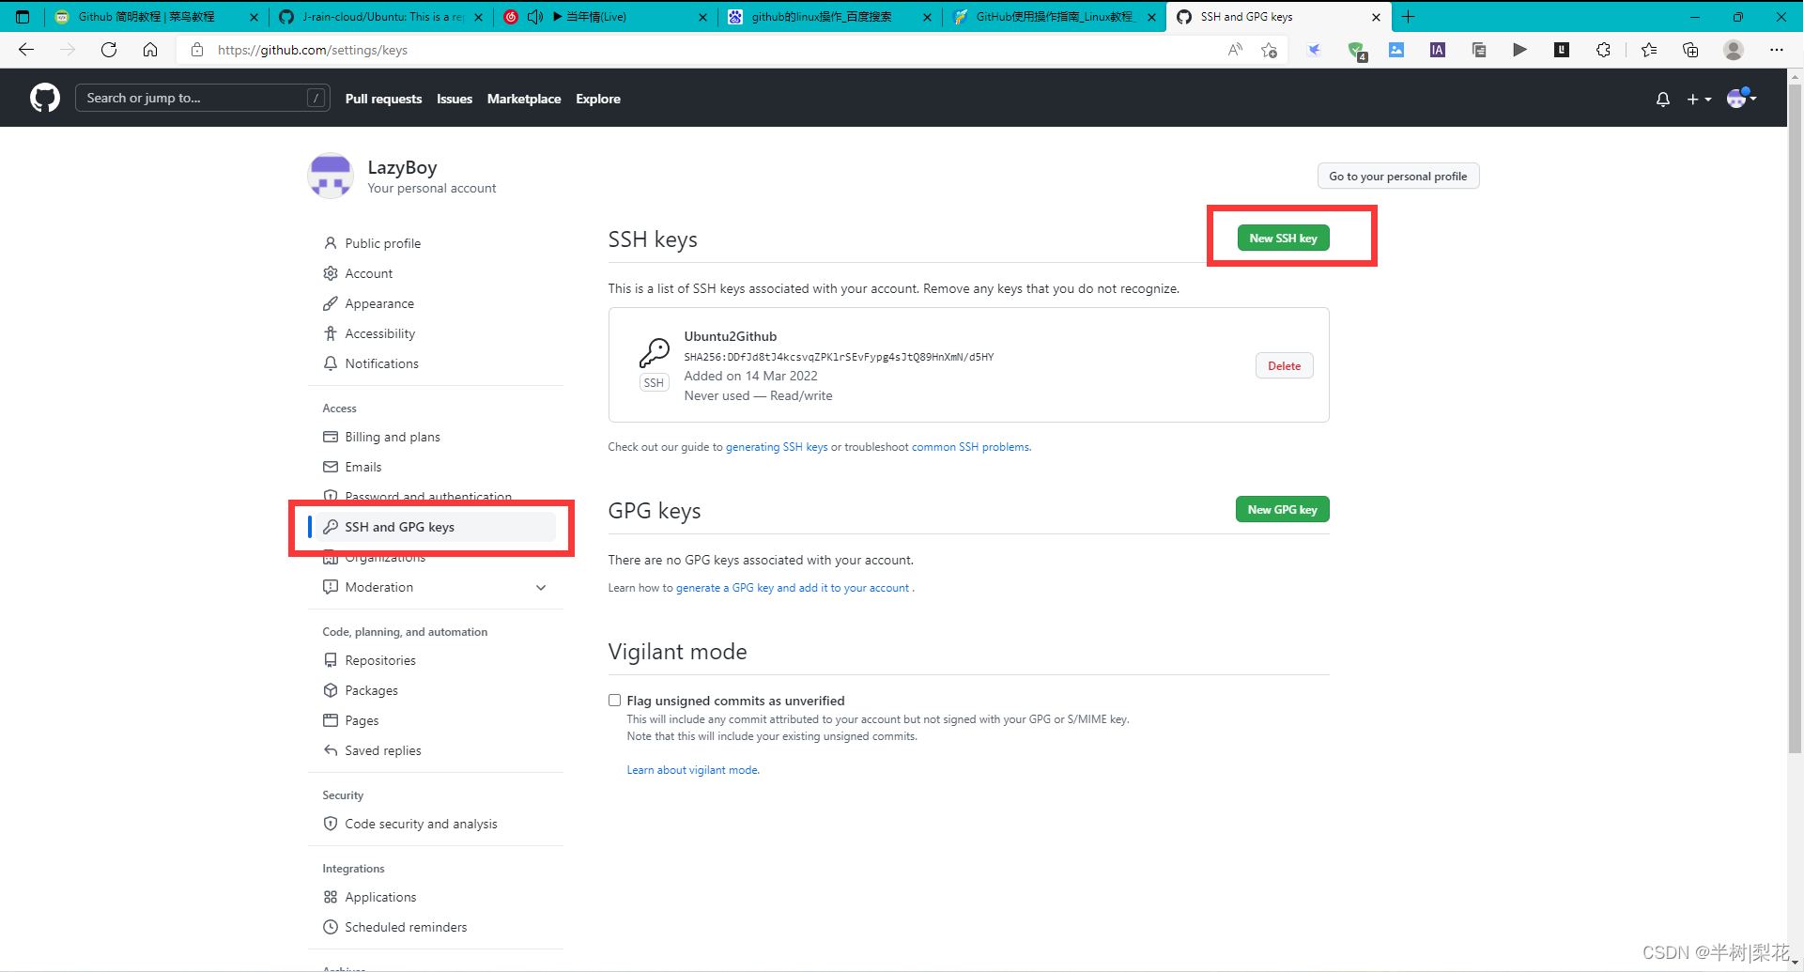Viewport: 1804px width, 972px height.
Task: Open a new browser tab
Action: point(1408,17)
